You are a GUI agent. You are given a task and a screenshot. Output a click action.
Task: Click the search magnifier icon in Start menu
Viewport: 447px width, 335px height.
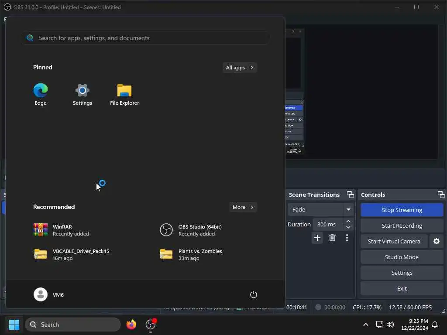click(x=30, y=38)
